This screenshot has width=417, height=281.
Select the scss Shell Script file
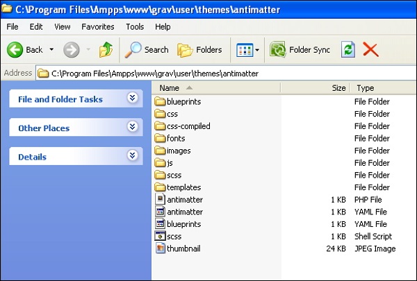174,237
